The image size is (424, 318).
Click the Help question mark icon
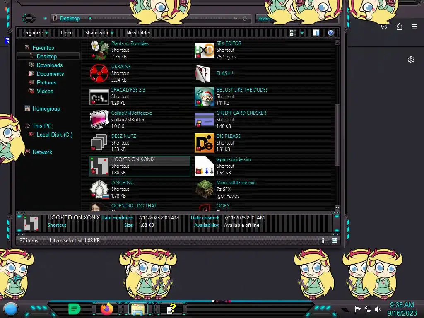pyautogui.click(x=331, y=33)
